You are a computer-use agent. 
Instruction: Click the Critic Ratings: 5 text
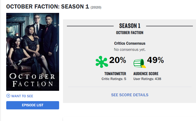point(114,79)
